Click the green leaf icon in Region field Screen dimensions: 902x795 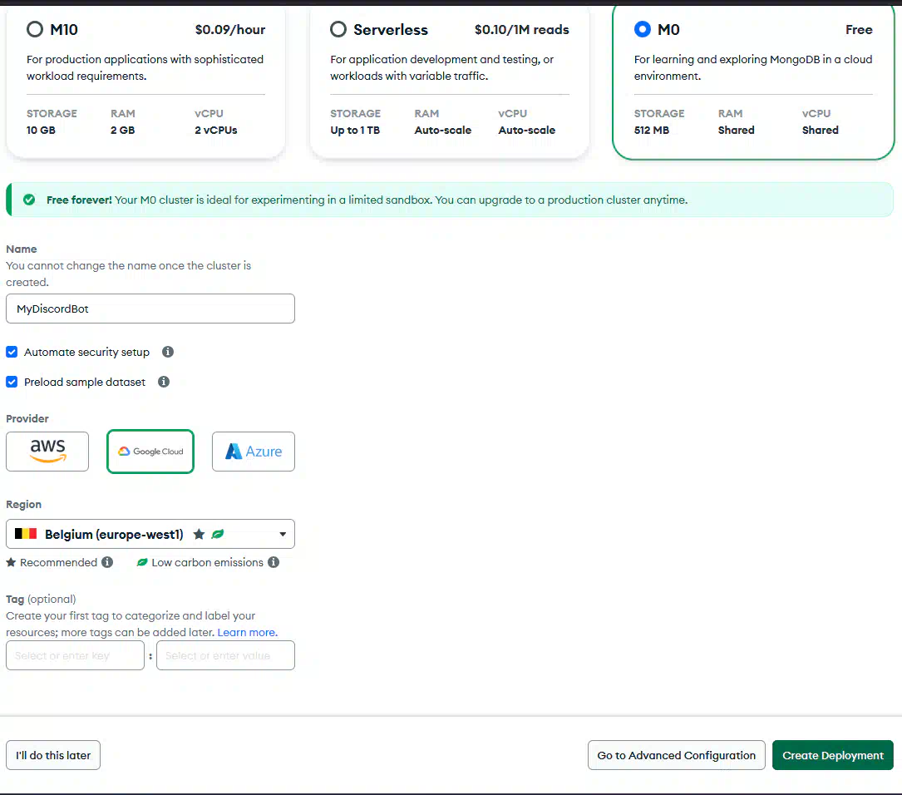[218, 534]
